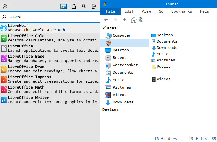The width and height of the screenshot is (217, 142).
Task: Click the switch user icon
Action: pos(84,6)
